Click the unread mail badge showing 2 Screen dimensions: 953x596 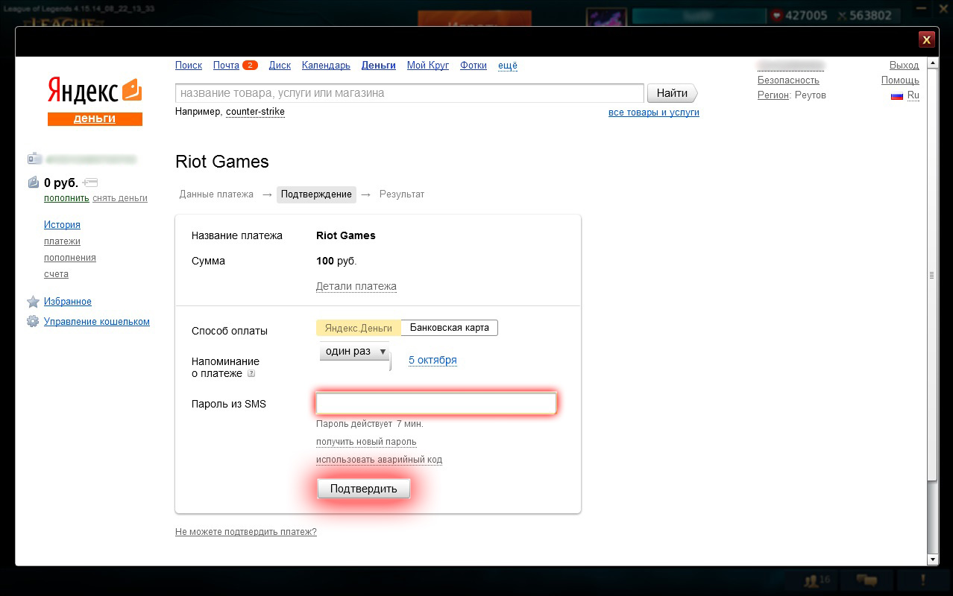(x=250, y=66)
